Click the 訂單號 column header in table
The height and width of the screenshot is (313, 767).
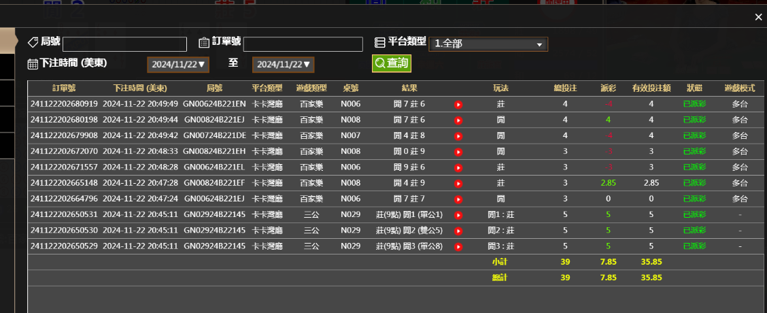coord(64,88)
